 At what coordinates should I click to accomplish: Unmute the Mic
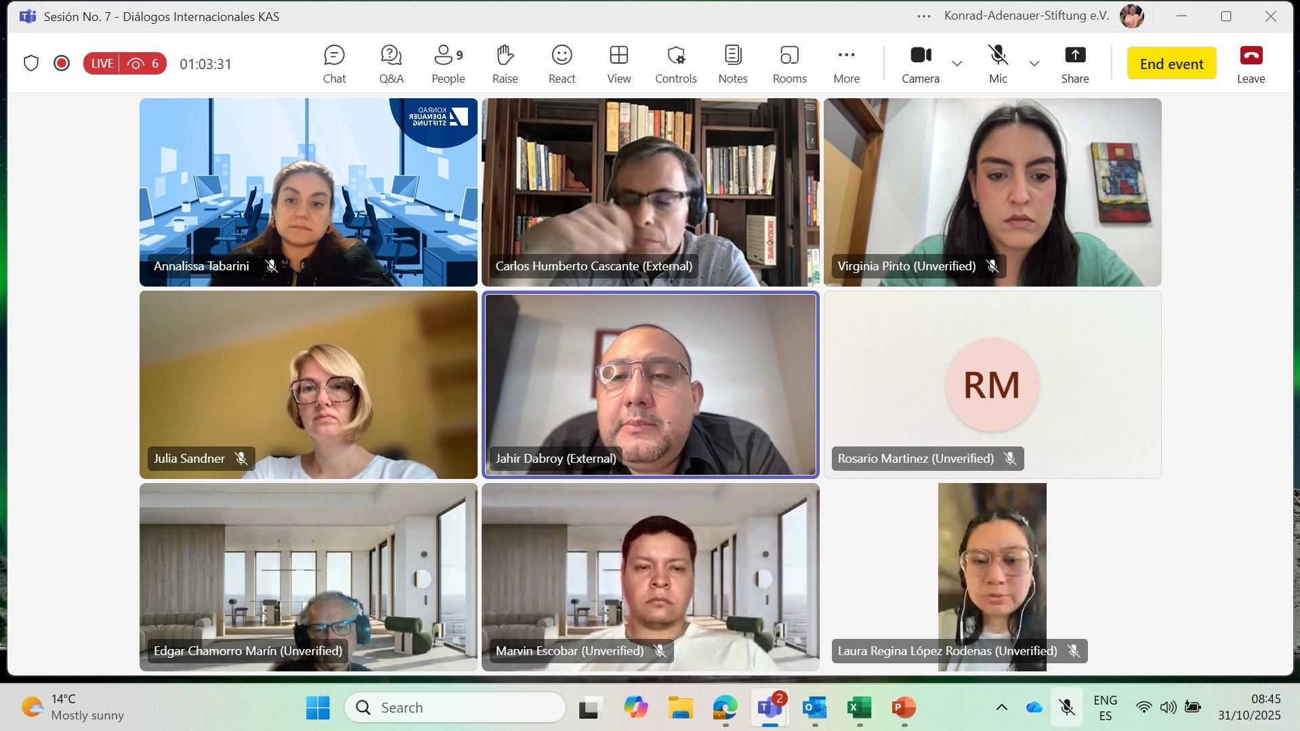point(997,64)
